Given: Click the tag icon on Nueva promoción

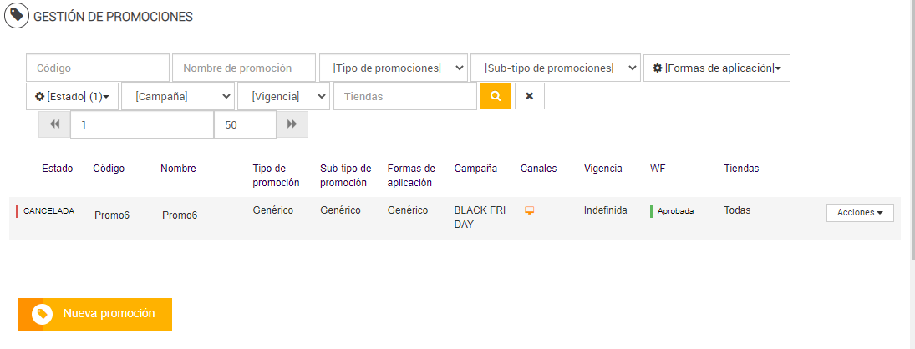Looking at the screenshot, I should [42, 314].
